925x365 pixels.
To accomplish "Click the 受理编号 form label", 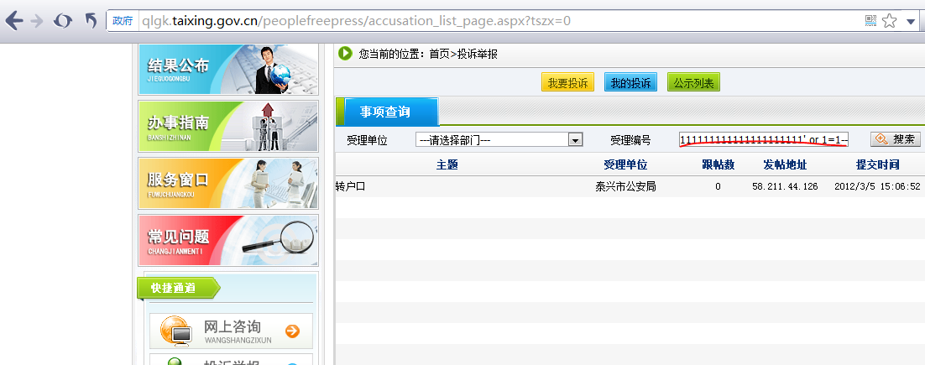I will pyautogui.click(x=630, y=140).
